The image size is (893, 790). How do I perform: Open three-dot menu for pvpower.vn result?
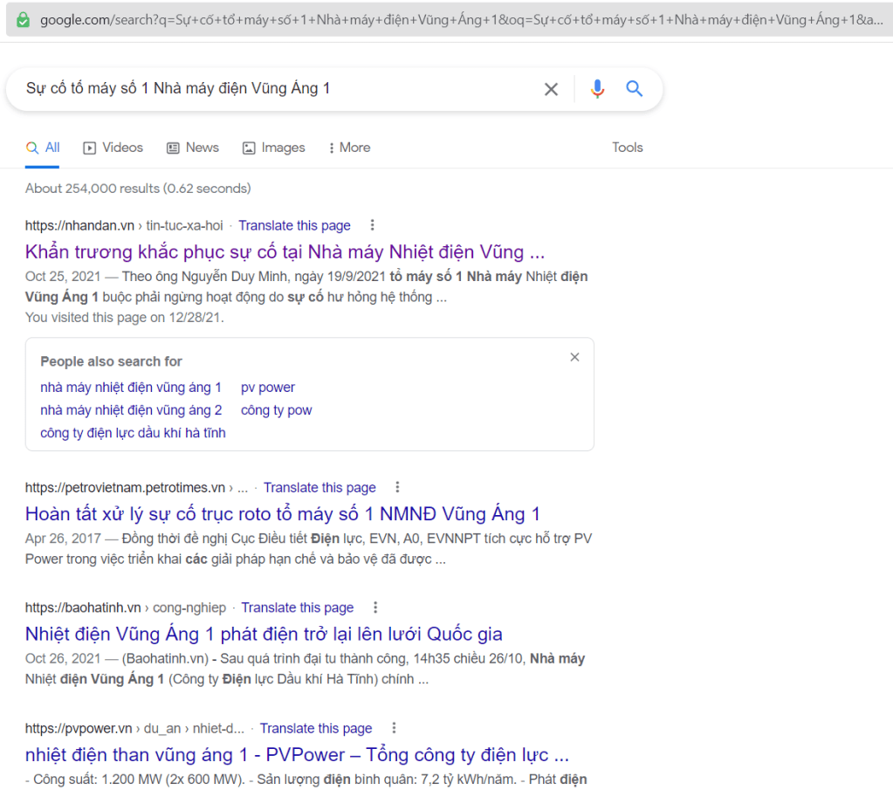(x=394, y=728)
